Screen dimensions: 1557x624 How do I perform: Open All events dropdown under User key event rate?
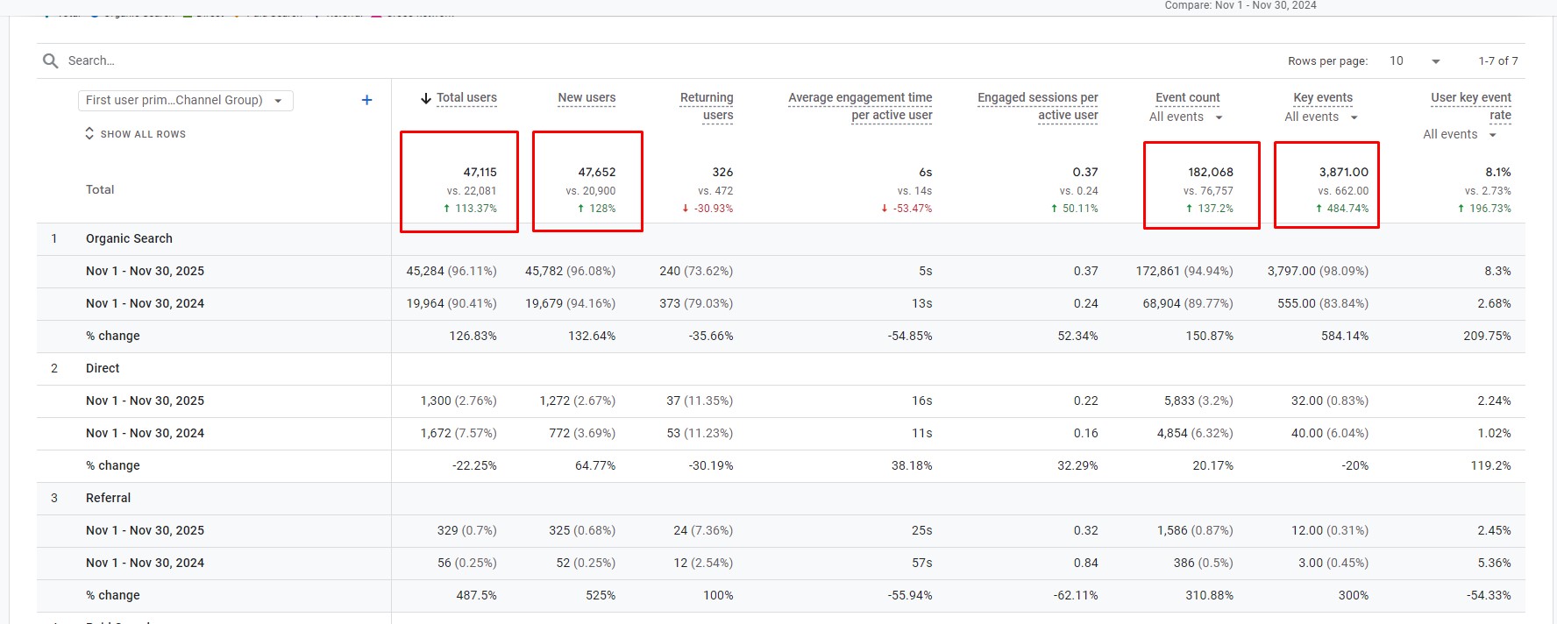(1459, 134)
